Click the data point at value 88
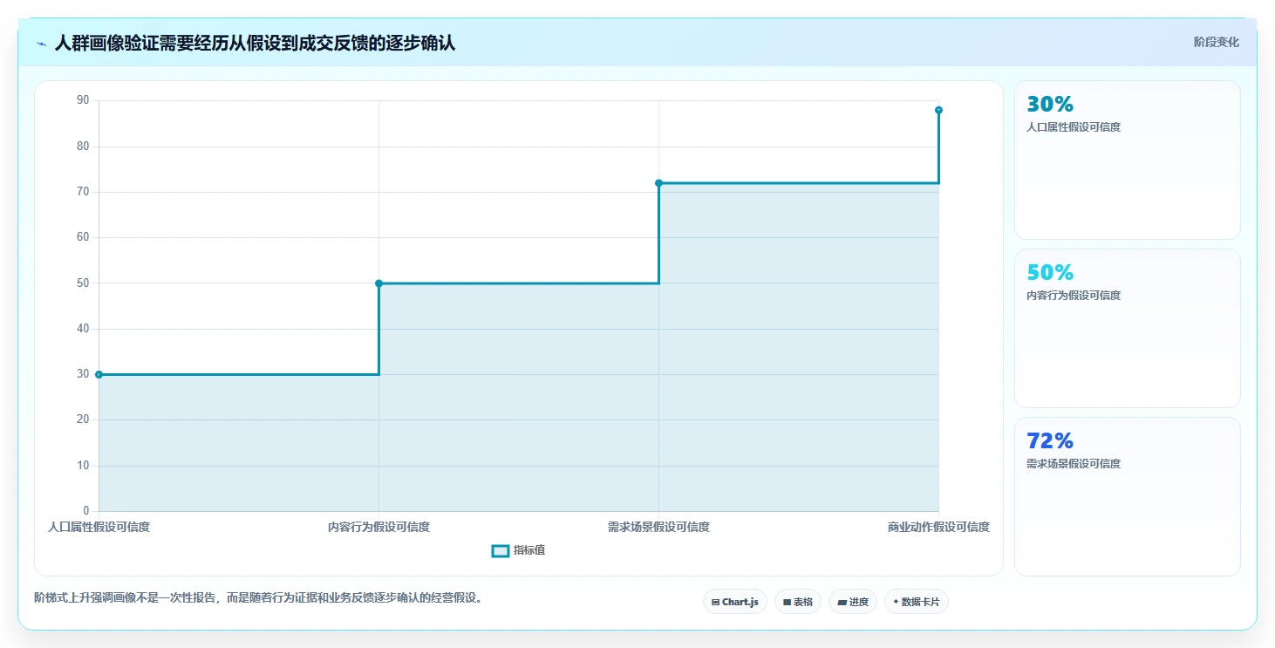The height and width of the screenshot is (648, 1275). 938,110
